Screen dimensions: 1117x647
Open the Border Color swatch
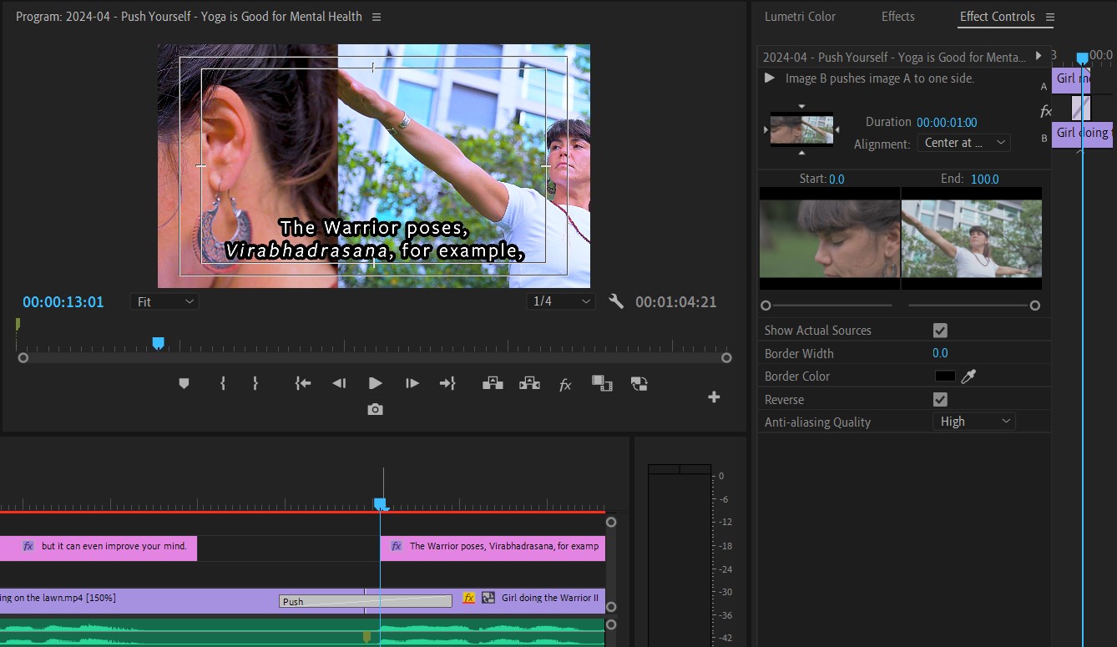(945, 377)
